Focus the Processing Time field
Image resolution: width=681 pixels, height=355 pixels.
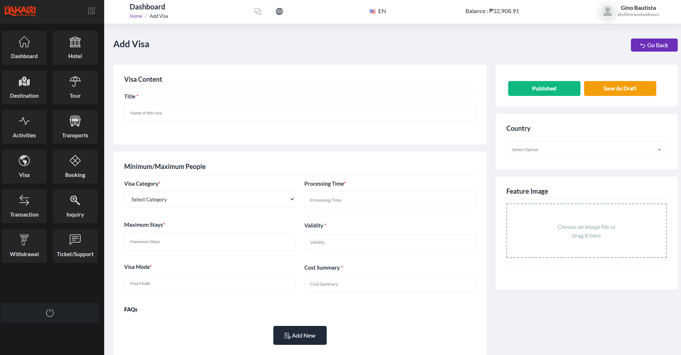[x=390, y=200]
